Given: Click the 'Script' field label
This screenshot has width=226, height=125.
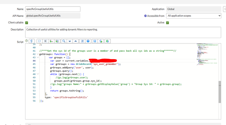Looking at the screenshot, I should 20,42.
